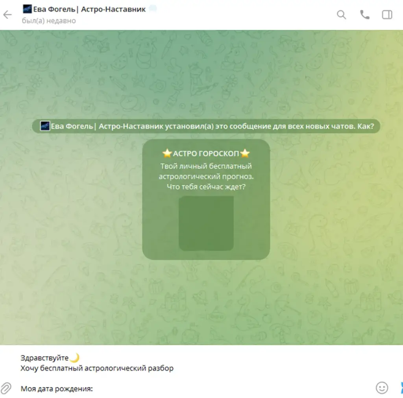Start a voice call with Ева Фогель
Screen dimensions: 403x398
[x=365, y=15]
